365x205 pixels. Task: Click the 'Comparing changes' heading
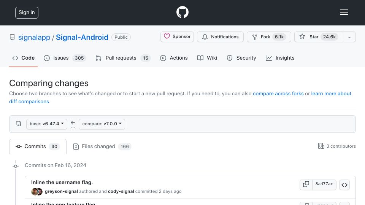49,83
